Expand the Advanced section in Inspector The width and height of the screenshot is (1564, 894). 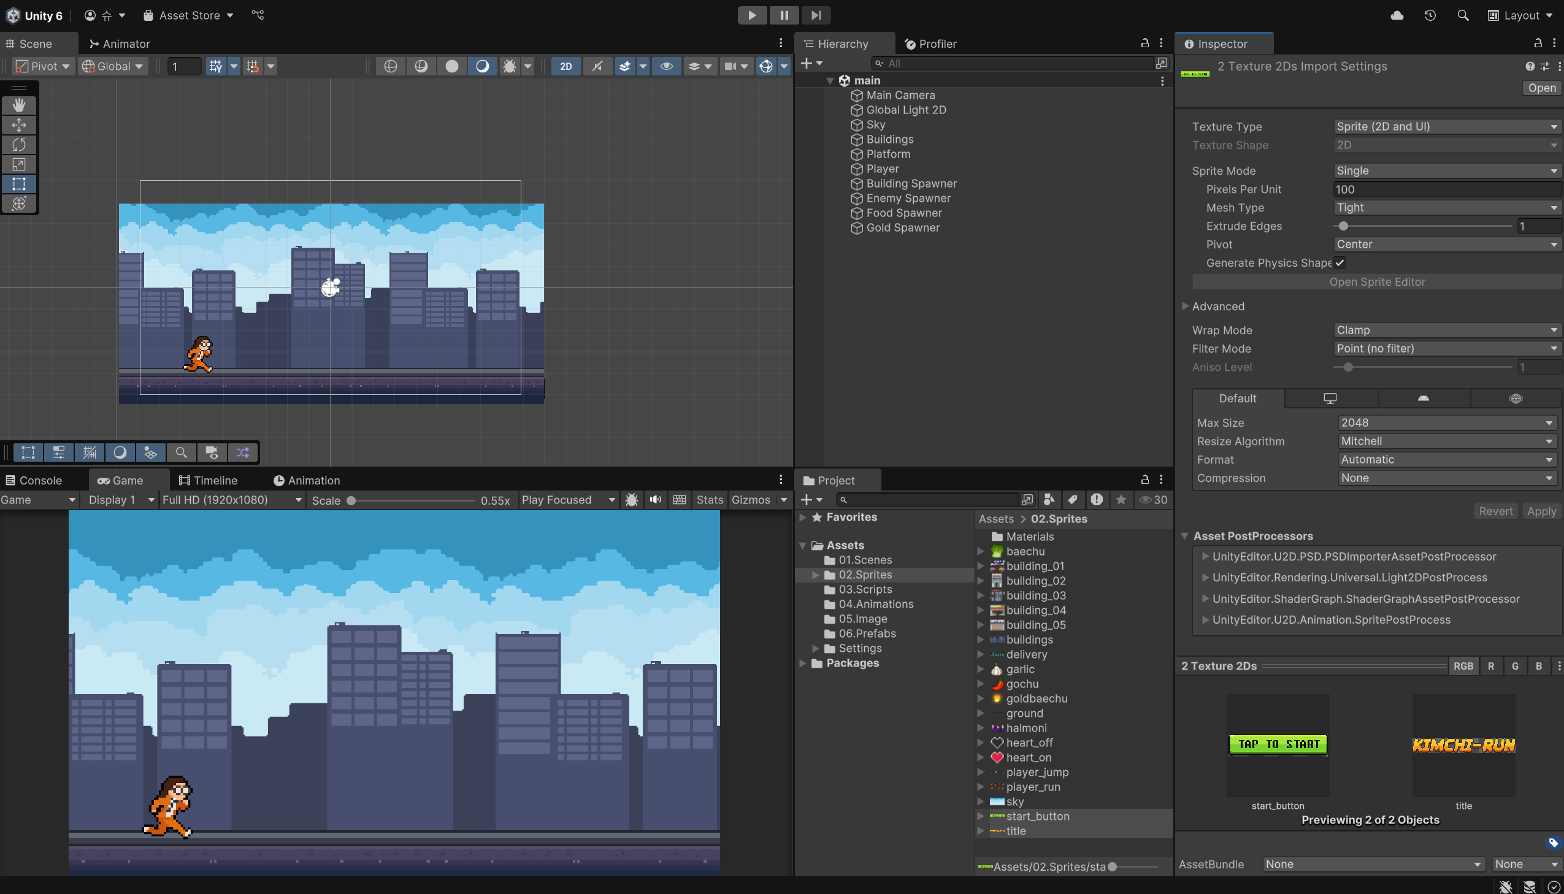[x=1217, y=307]
